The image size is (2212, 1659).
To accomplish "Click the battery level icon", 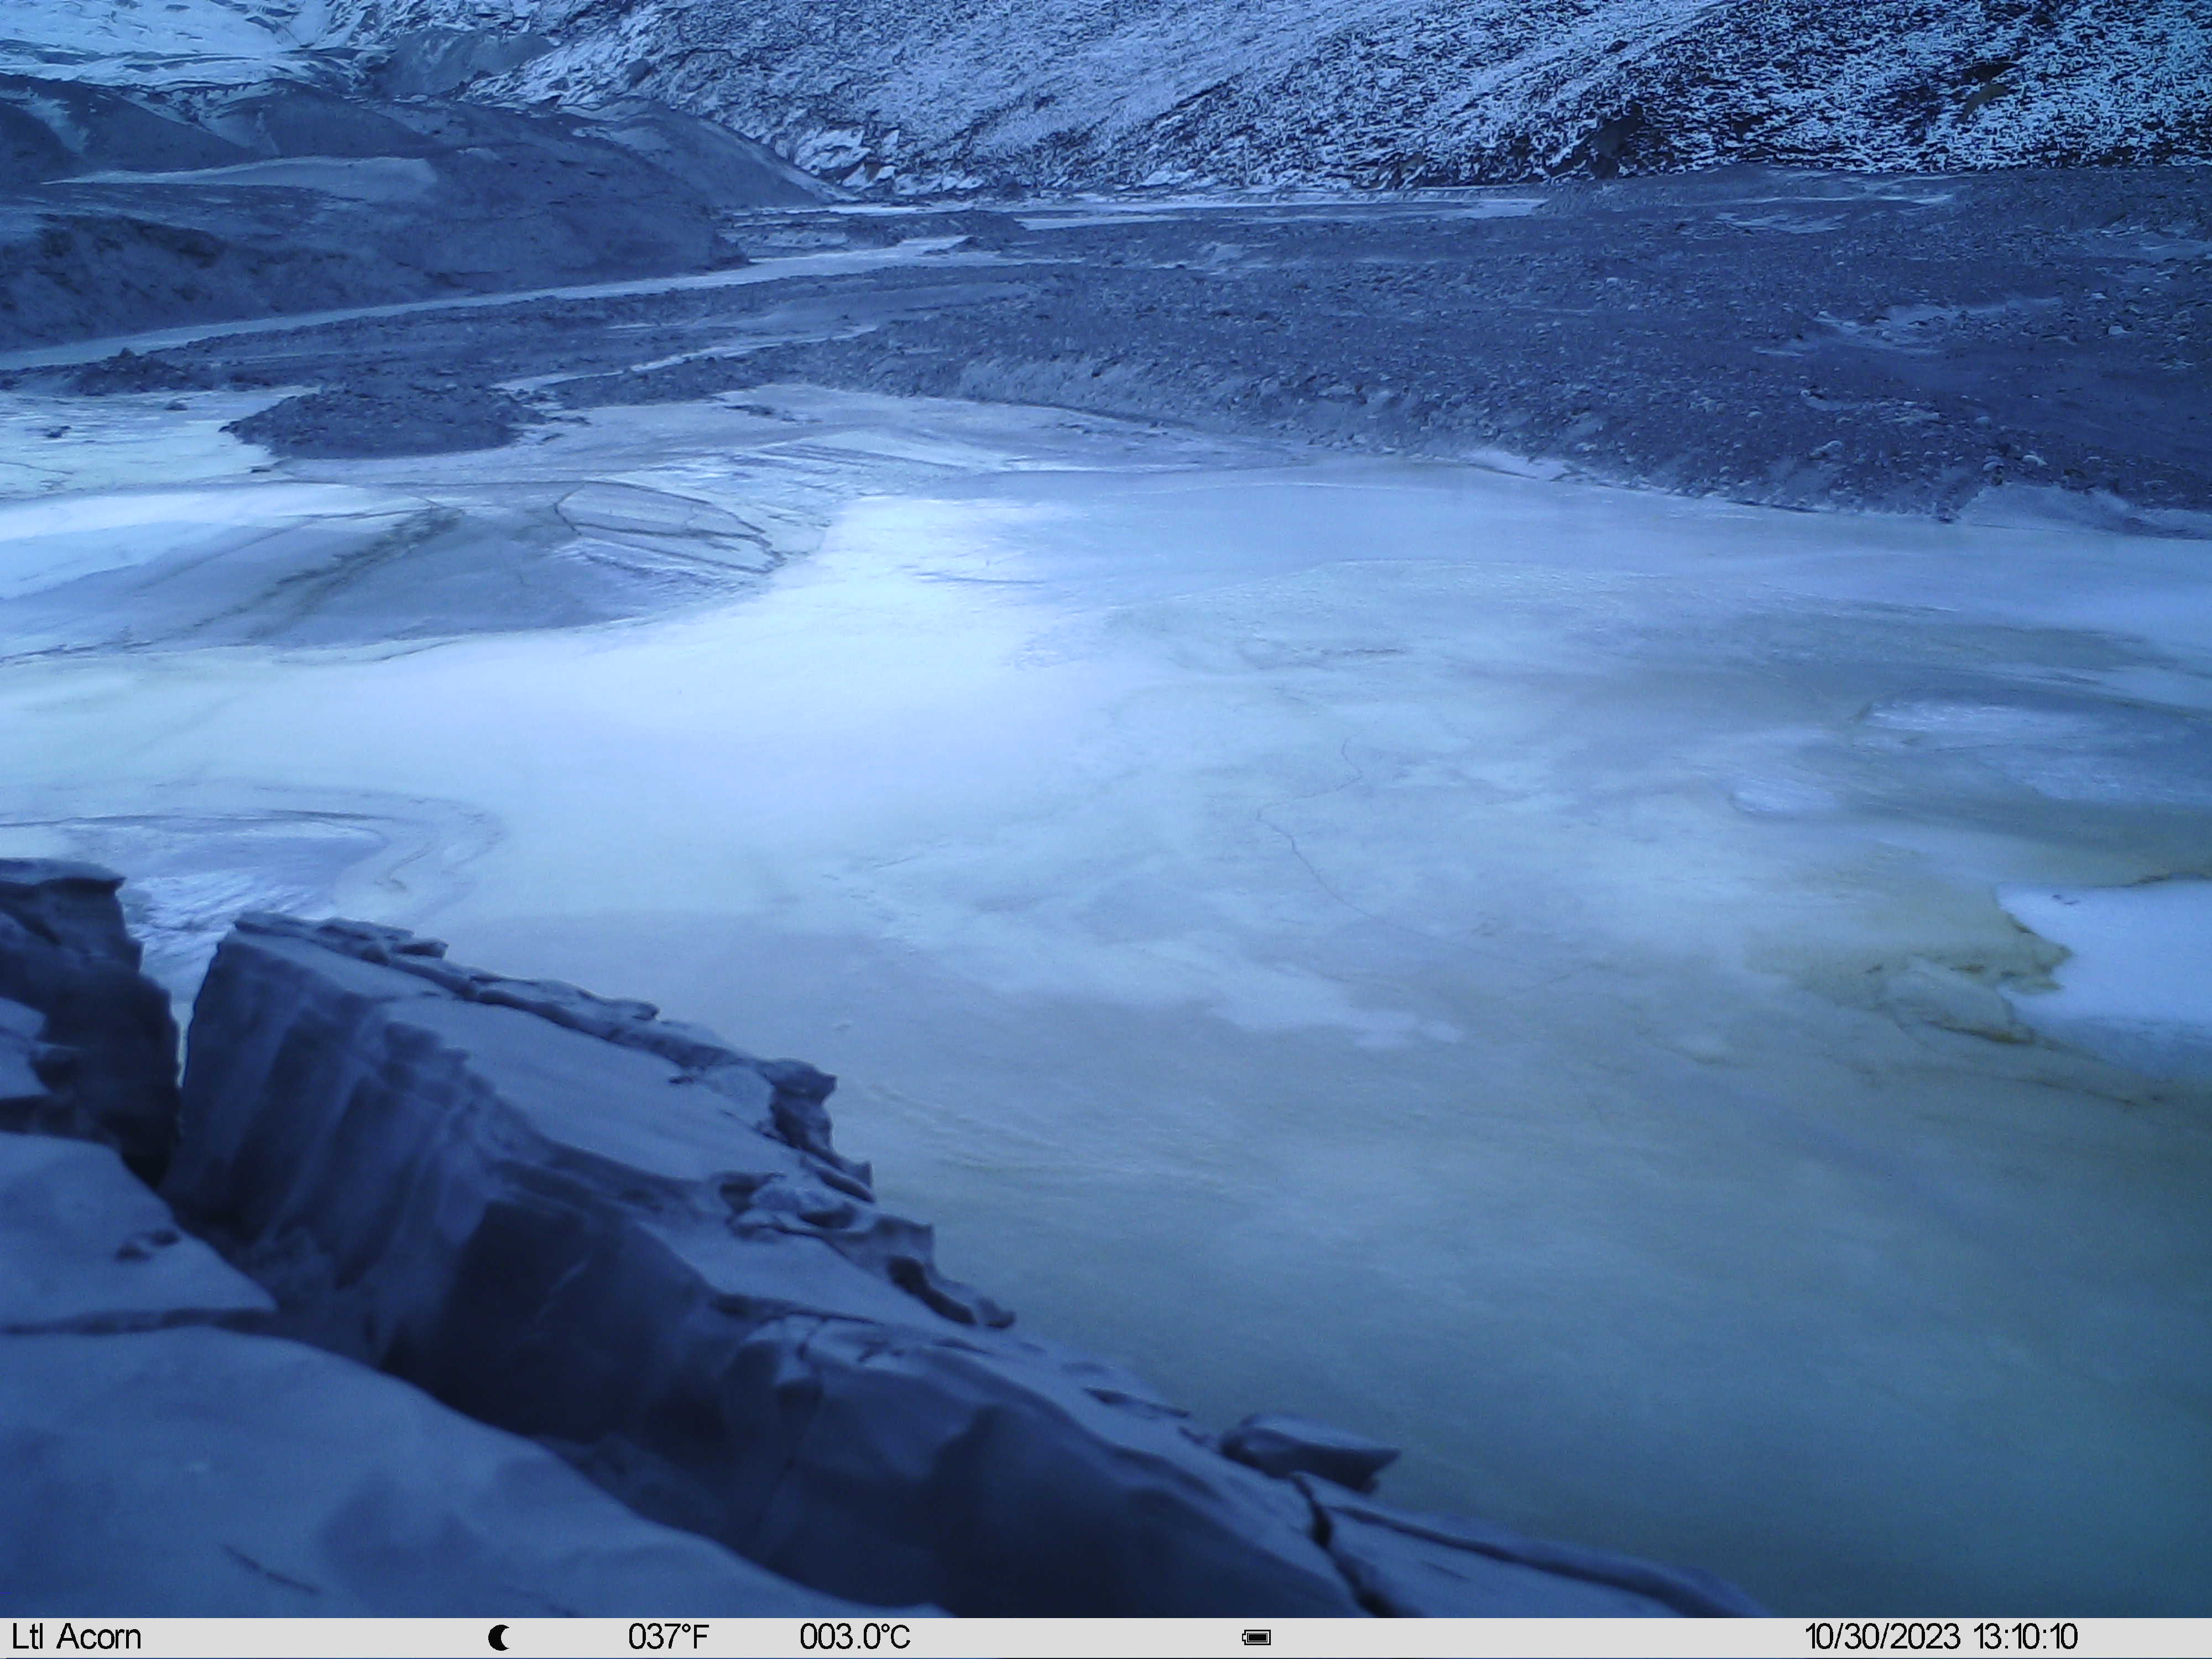I will [1256, 1638].
